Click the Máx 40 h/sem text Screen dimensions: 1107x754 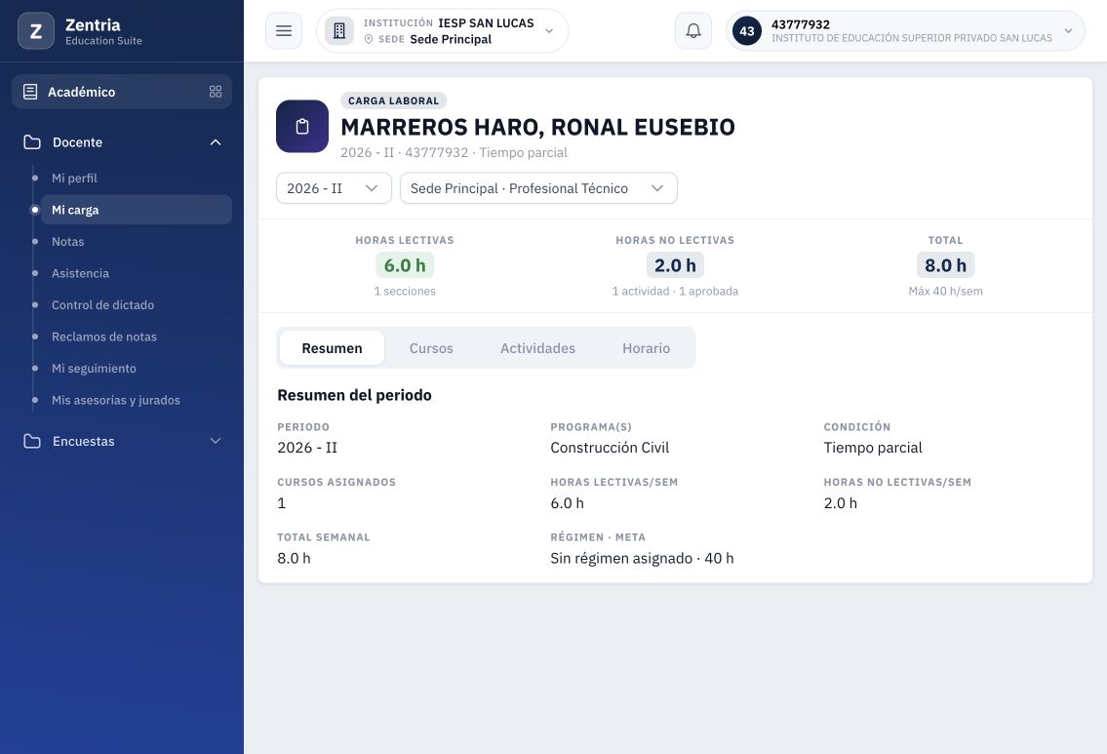click(945, 291)
